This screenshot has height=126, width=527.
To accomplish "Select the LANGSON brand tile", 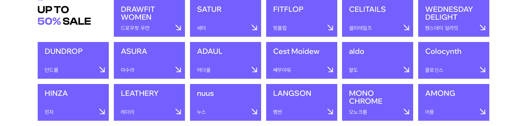I will [x=302, y=102].
